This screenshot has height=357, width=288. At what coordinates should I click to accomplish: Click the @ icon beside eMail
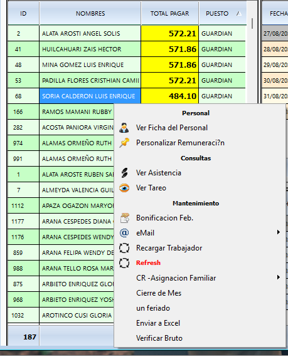[124, 233]
